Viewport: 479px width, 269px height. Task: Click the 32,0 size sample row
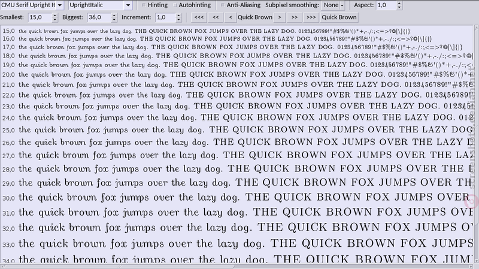[237, 228]
